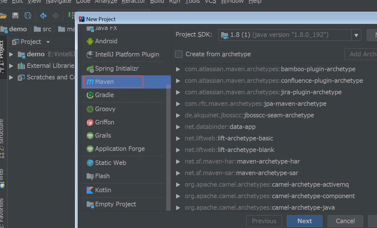Choose Spring Initializr project type
Screen dimensions: 377x228
(126, 68)
